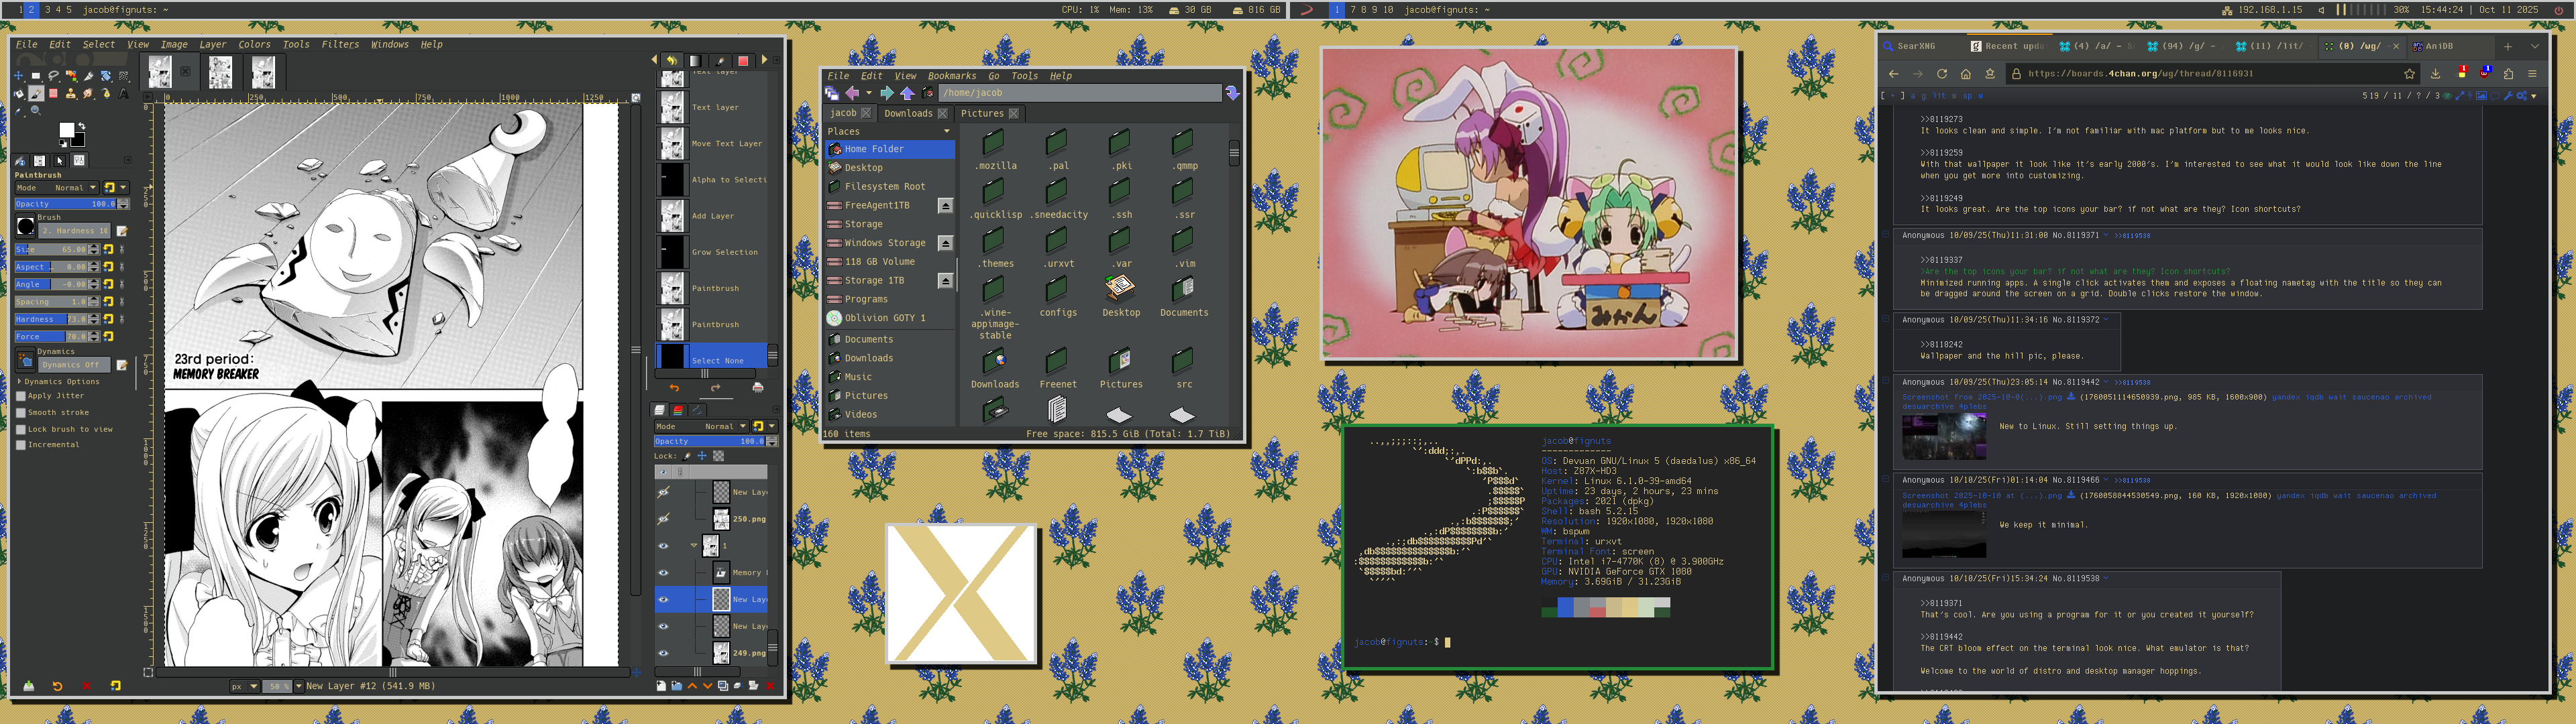Pick the Zoom magnifier tool
Screen dimensions: 2576x724
click(36, 111)
